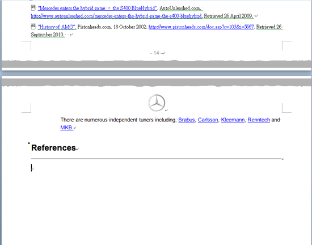Viewport: 312px width, 245px height.
Task: Click the endnote icon before the Mercedes hybrid reference
Action: (x=33, y=8)
